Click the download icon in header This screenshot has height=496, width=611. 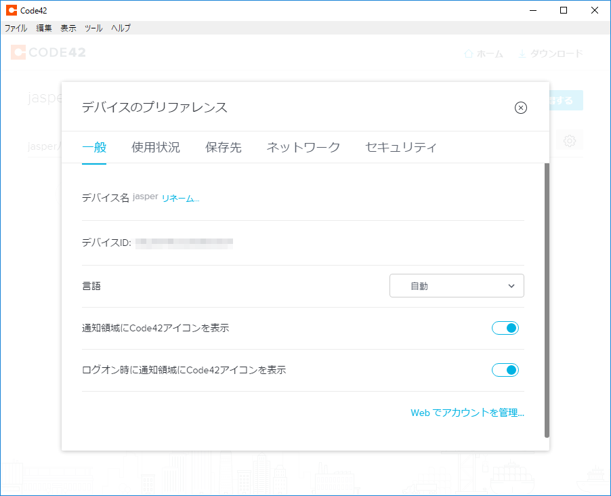pyautogui.click(x=522, y=54)
